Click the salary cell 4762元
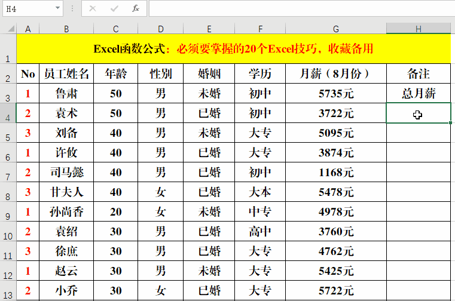 click(336, 251)
